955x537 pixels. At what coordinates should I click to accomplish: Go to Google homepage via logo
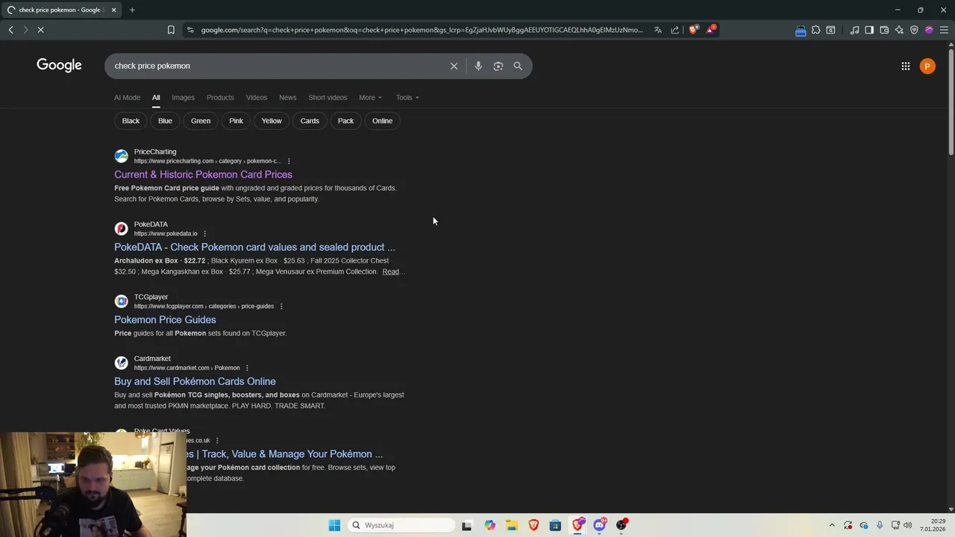[x=59, y=66]
